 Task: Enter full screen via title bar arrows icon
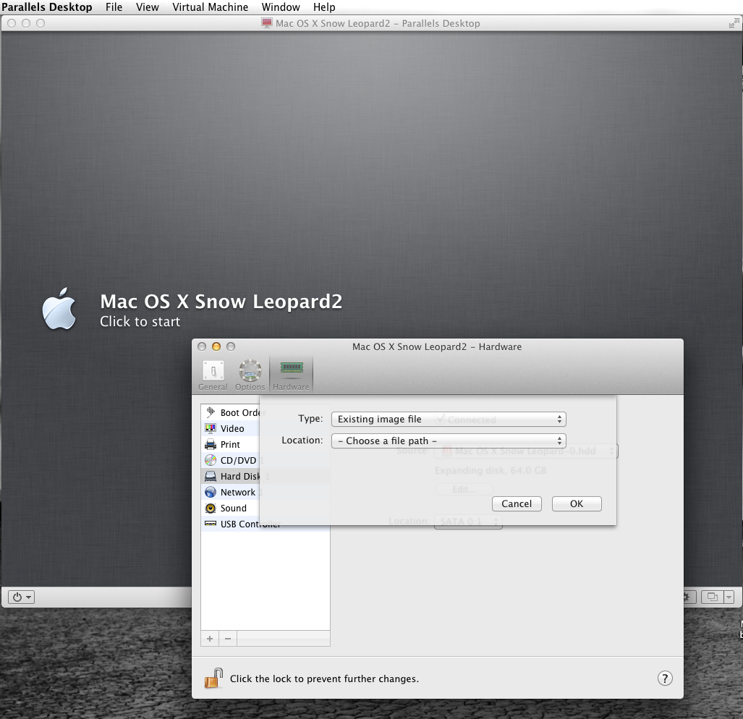[734, 23]
